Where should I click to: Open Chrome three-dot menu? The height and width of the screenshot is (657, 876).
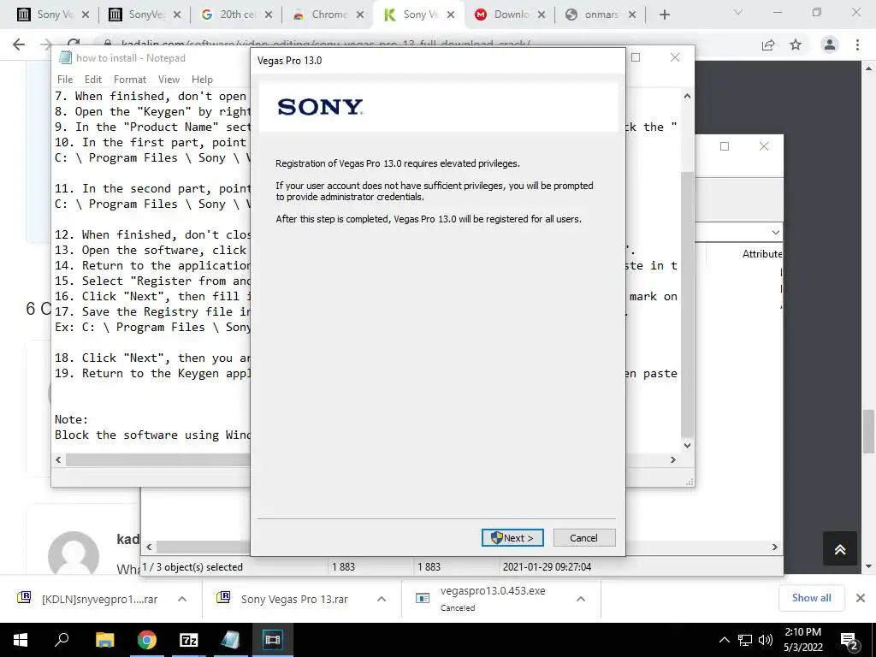[x=857, y=44]
